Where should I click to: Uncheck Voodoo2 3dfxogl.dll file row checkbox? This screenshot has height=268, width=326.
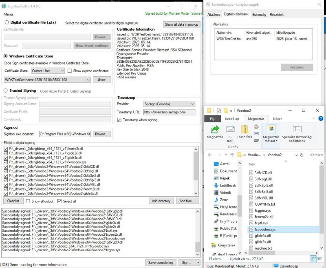click(6, 171)
